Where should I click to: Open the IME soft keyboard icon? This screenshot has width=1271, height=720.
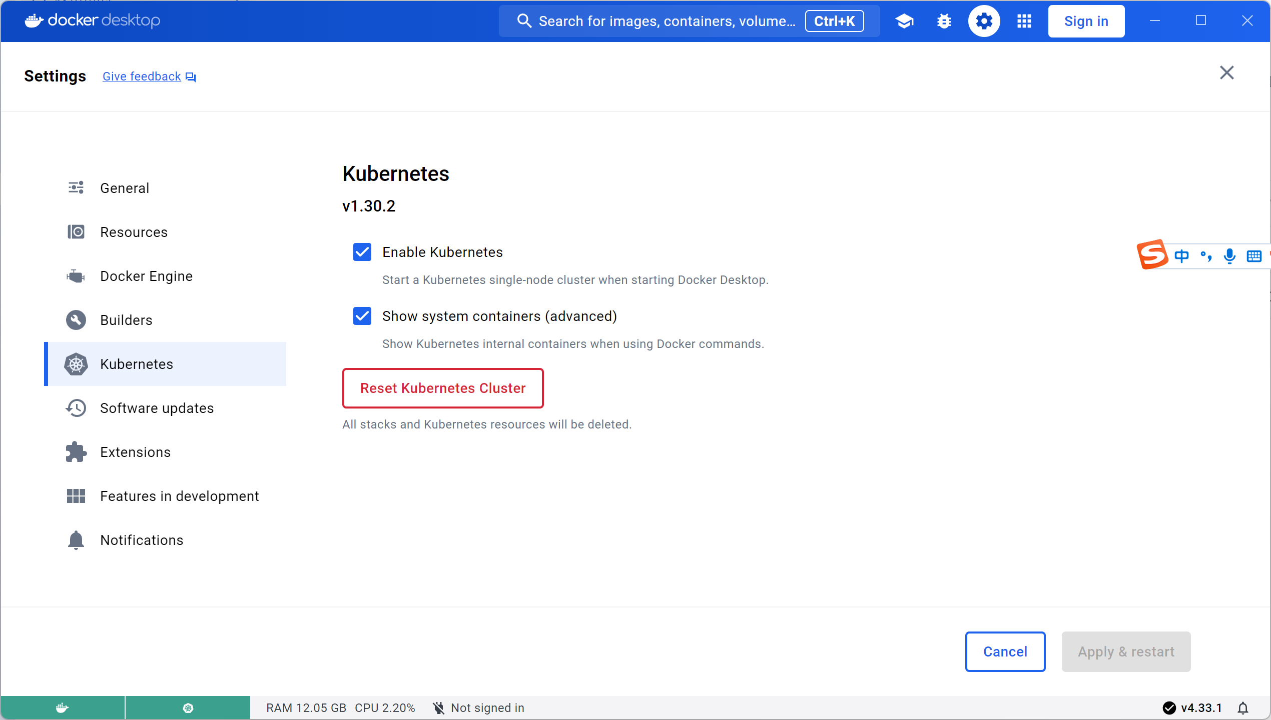point(1254,256)
